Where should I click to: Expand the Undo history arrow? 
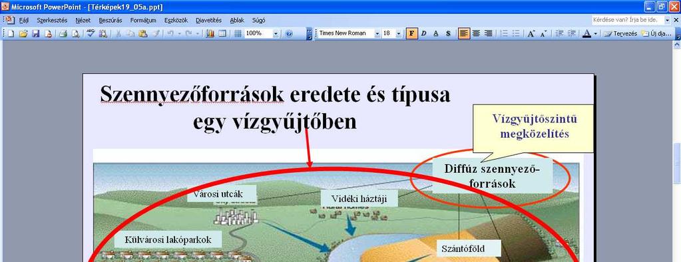(x=179, y=33)
